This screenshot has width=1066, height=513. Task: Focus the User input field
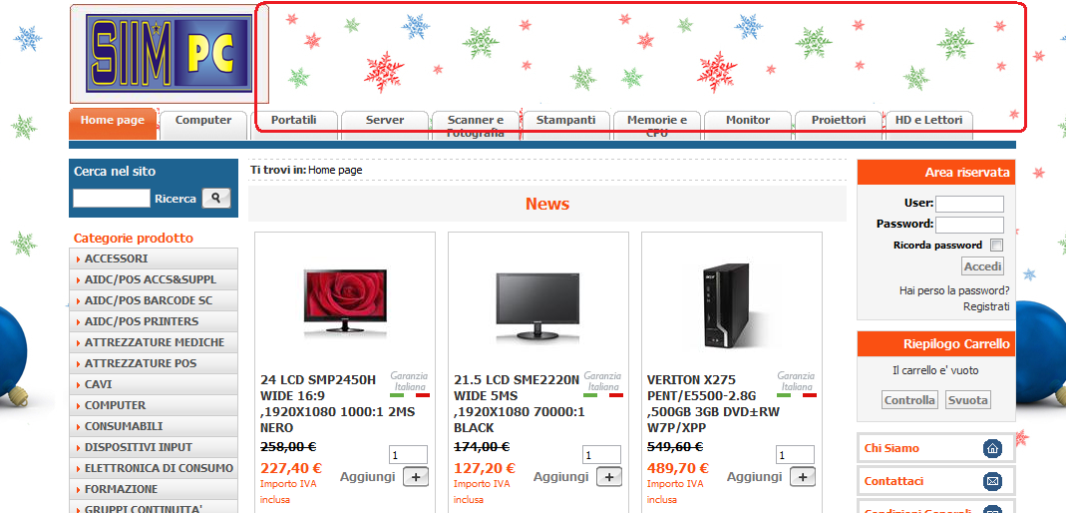(969, 204)
